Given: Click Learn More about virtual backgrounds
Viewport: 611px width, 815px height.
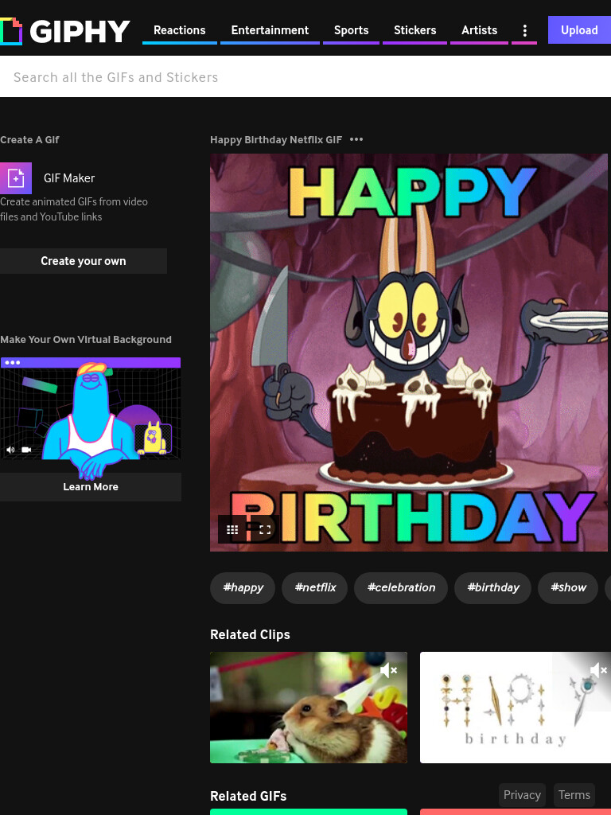Looking at the screenshot, I should click(91, 487).
